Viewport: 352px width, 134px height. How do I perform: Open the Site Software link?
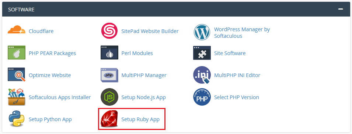[230, 53]
